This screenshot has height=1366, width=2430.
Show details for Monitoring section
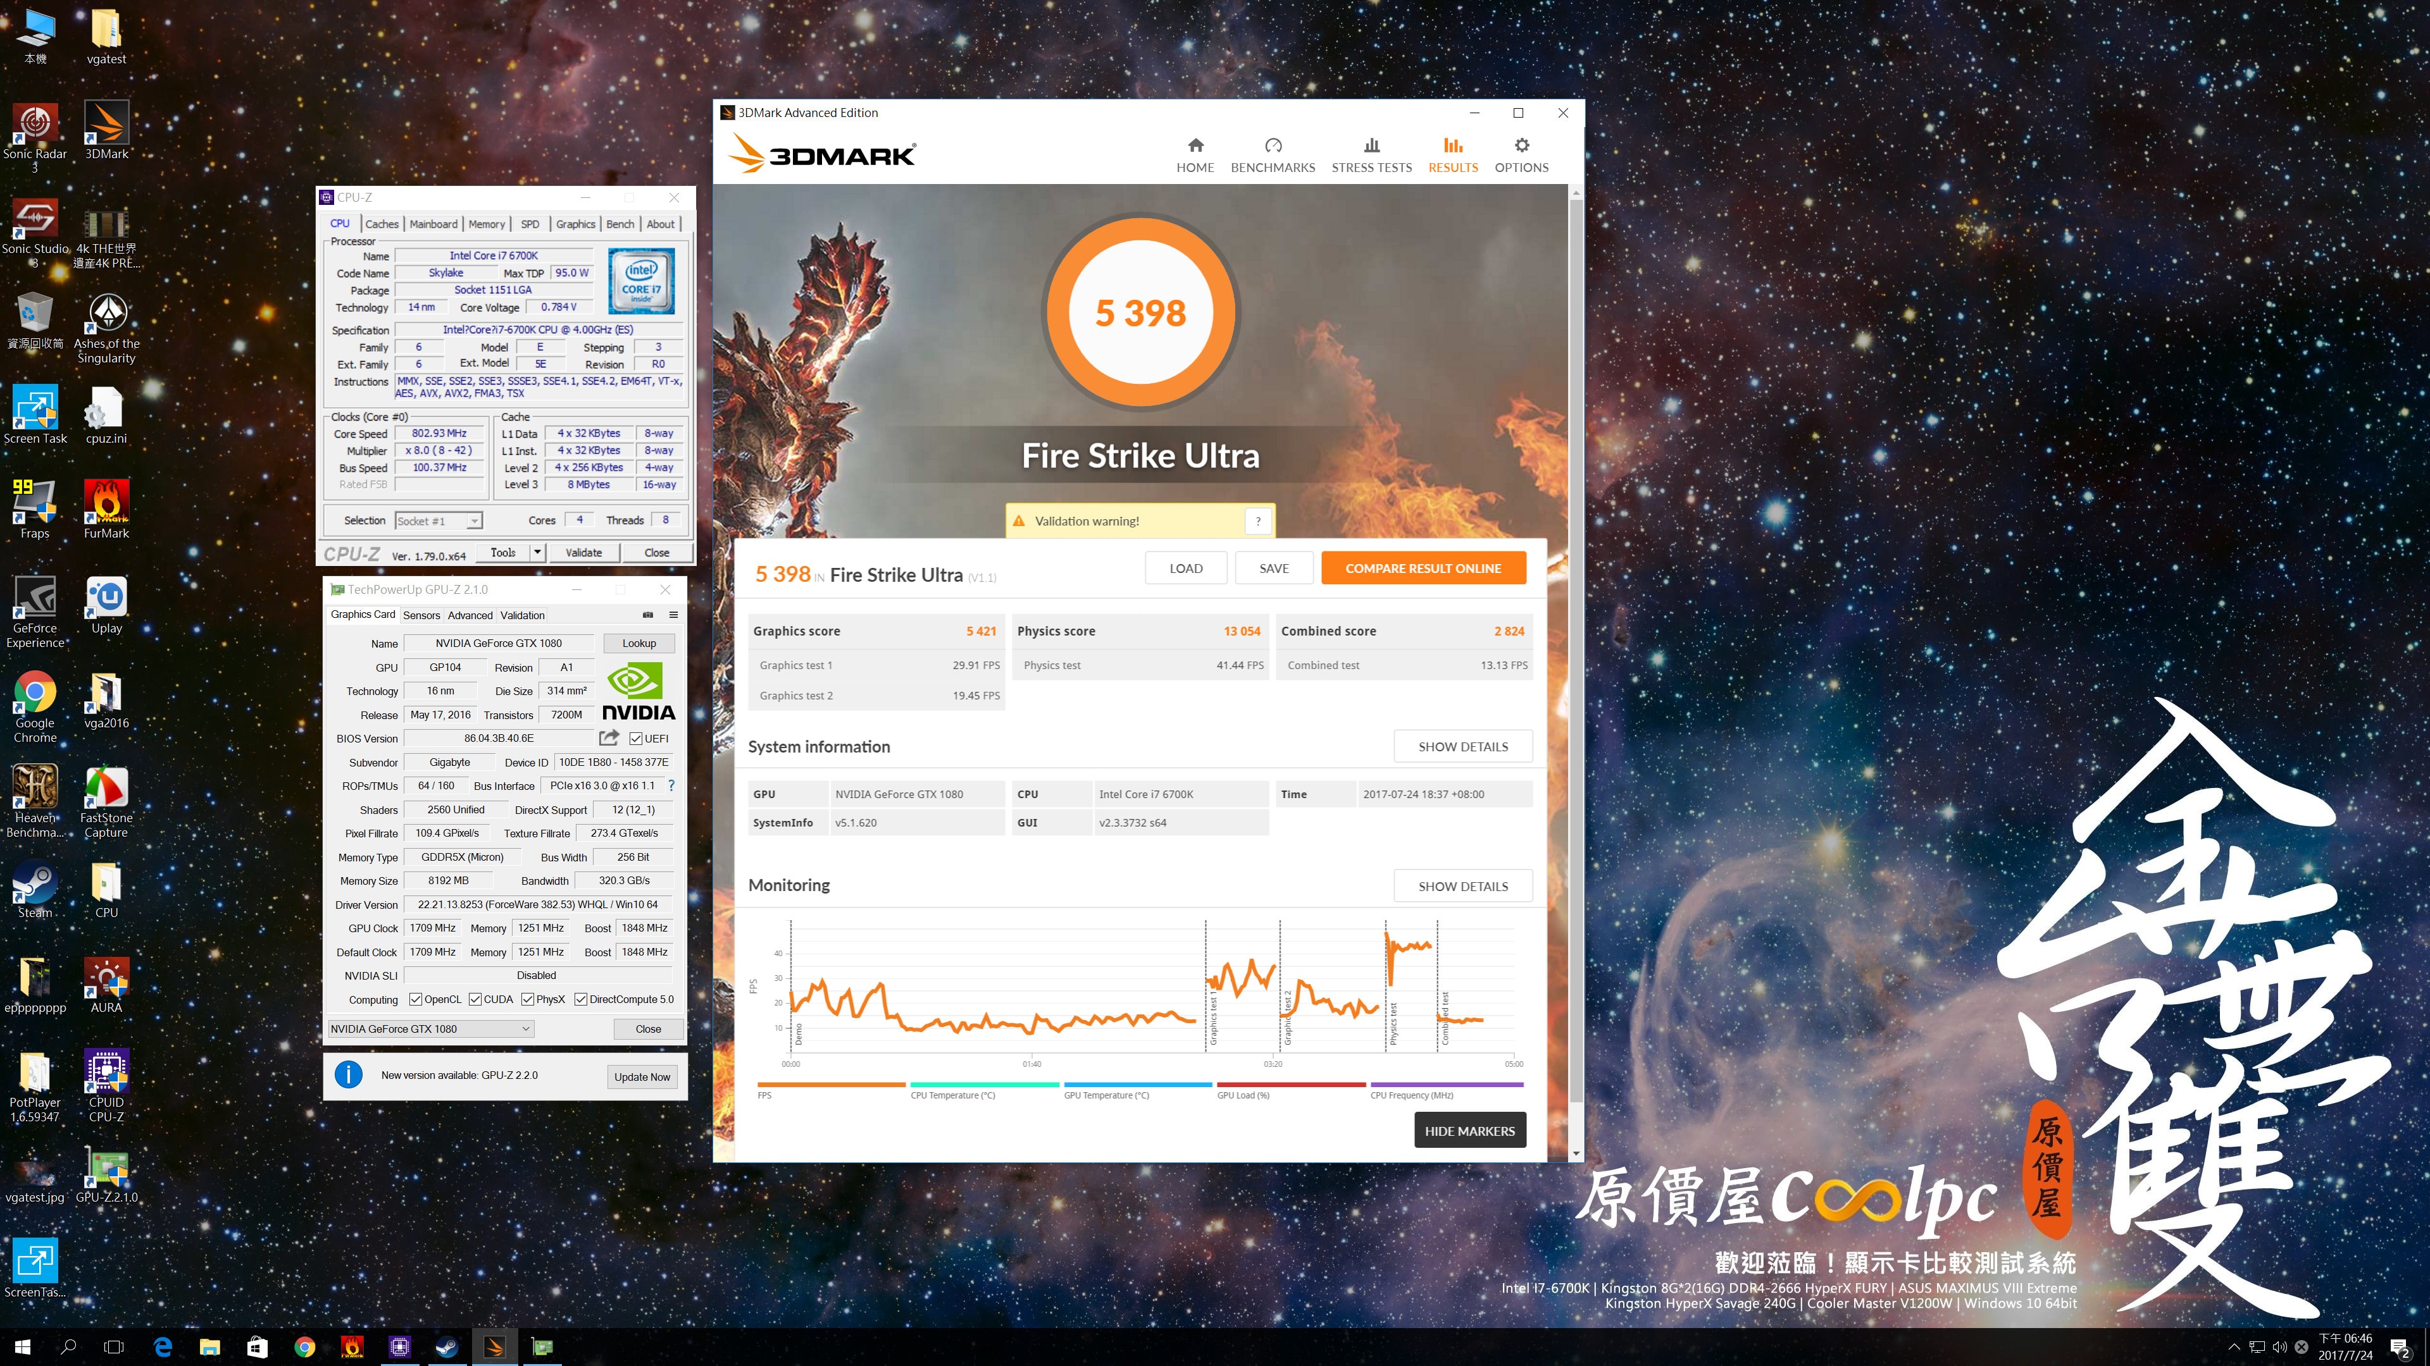coord(1463,886)
